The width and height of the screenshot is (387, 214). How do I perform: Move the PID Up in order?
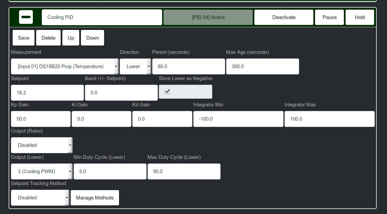(x=71, y=38)
